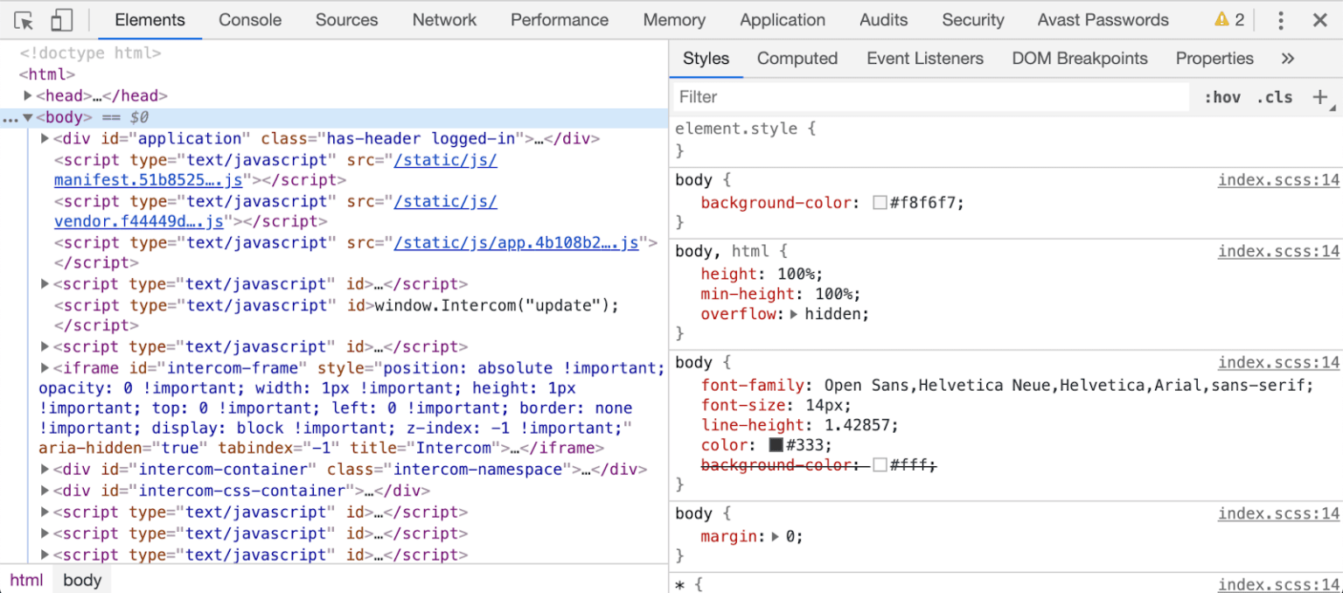Open the Event Listeners tab
Viewport: 1343px width, 593px height.
point(925,59)
